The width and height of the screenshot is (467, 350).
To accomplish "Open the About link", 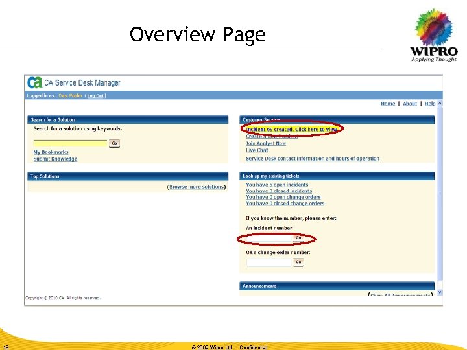I will point(409,104).
